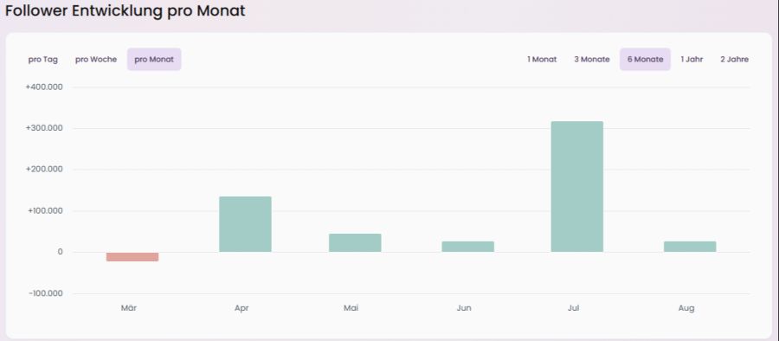Click the +400.000 y-axis value
This screenshot has width=779, height=341.
coord(44,87)
